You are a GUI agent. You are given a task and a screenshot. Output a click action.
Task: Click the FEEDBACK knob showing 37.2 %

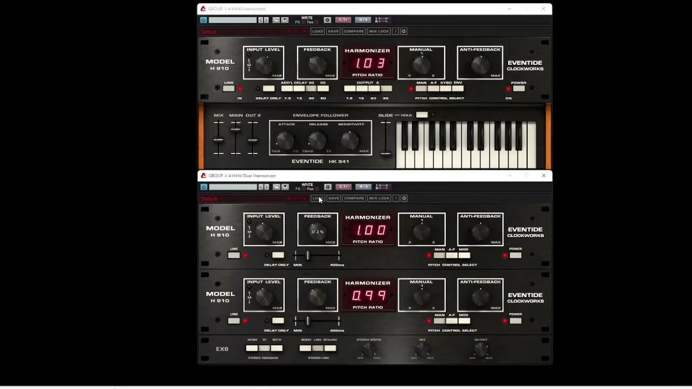(x=317, y=232)
